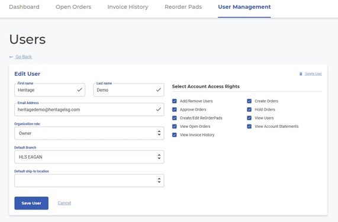Open the Organization role dropdown
The height and width of the screenshot is (222, 338).
coord(89,133)
